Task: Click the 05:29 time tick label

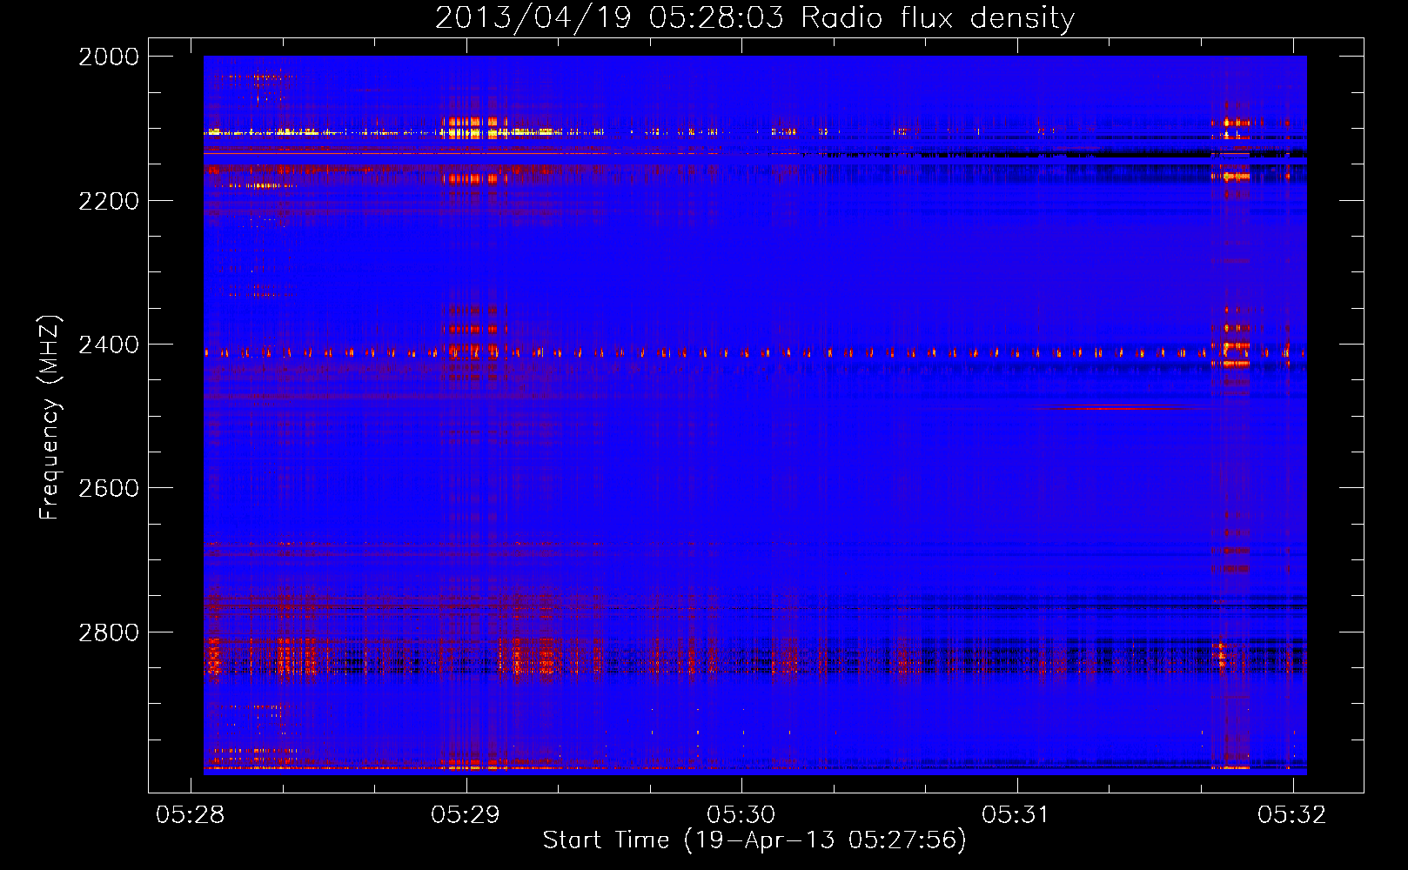Action: tap(466, 814)
